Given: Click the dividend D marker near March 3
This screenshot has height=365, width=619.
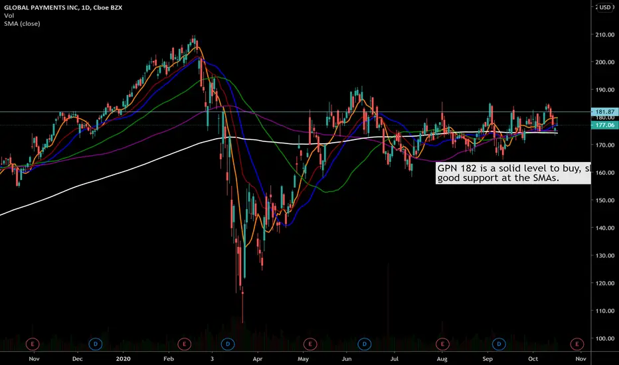Looking at the screenshot, I should pos(228,344).
